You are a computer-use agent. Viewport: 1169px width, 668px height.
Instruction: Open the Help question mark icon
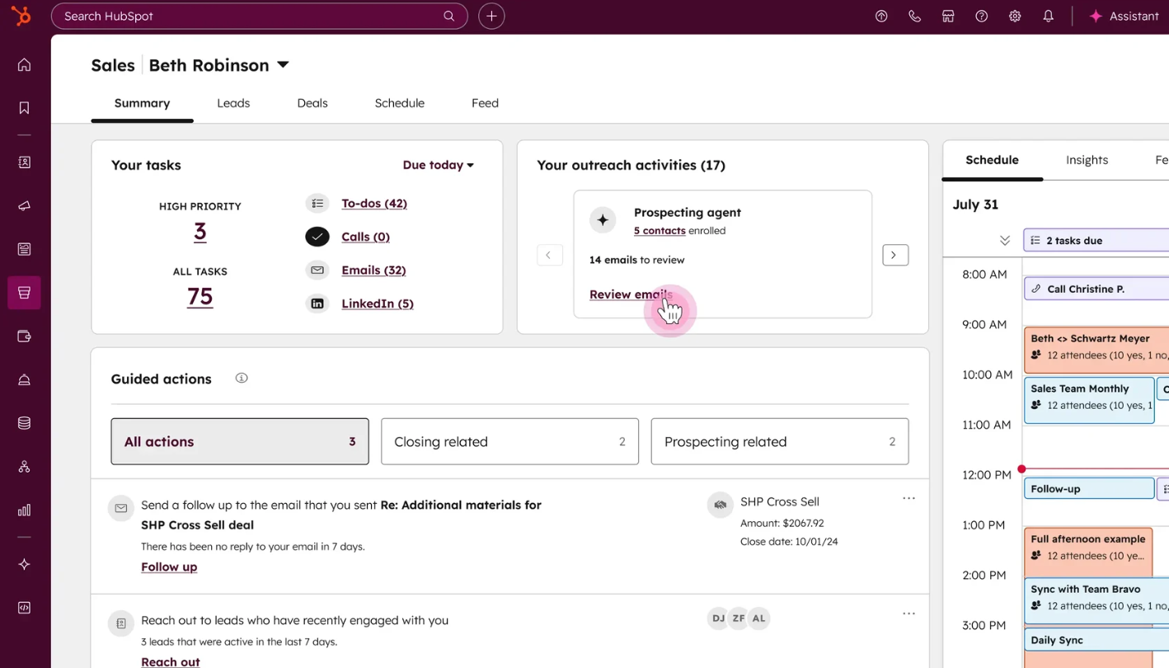[981, 16]
